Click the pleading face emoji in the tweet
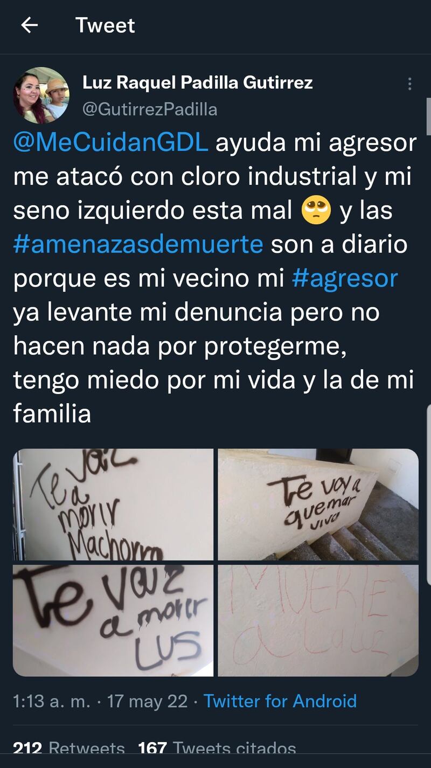Screen dimensions: 431x768 pyautogui.click(x=317, y=211)
